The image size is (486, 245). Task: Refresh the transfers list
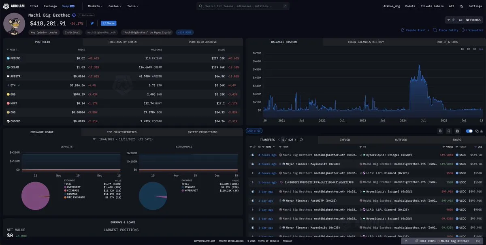pyautogui.click(x=301, y=140)
